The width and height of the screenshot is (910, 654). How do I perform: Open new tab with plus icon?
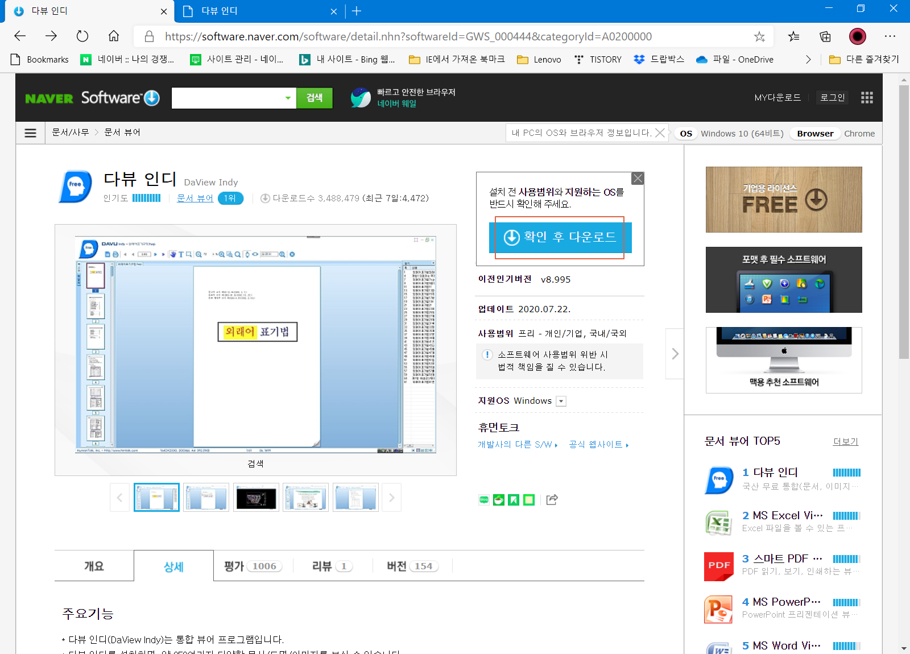357,11
